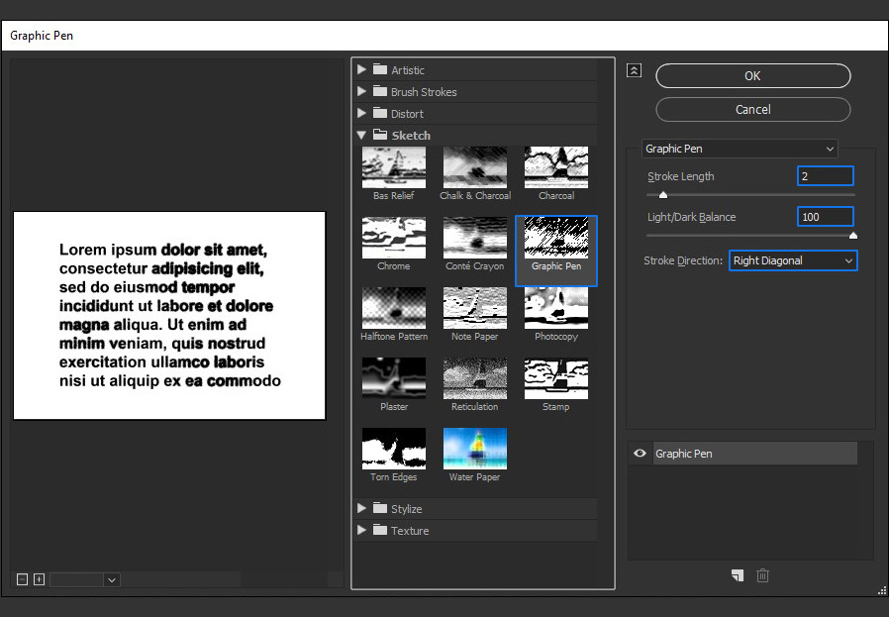Click the Artistic category label
Image resolution: width=889 pixels, height=617 pixels.
pyautogui.click(x=408, y=70)
